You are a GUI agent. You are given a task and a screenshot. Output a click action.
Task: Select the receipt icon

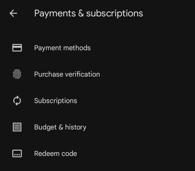coord(17,127)
